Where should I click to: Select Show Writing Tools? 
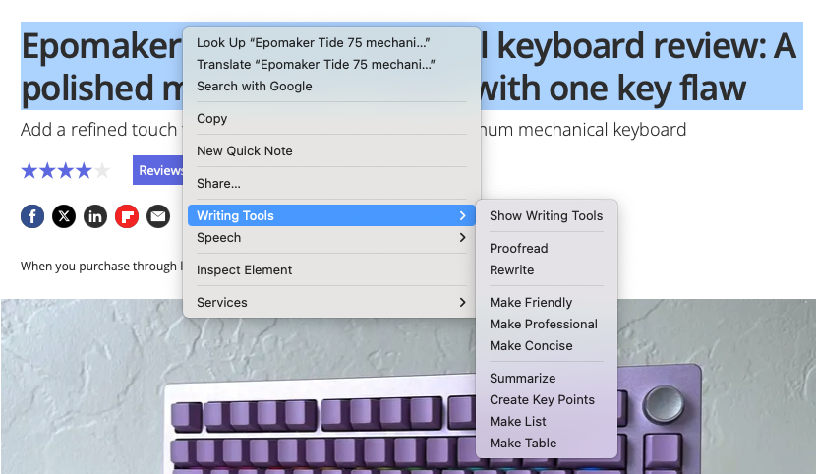click(547, 216)
